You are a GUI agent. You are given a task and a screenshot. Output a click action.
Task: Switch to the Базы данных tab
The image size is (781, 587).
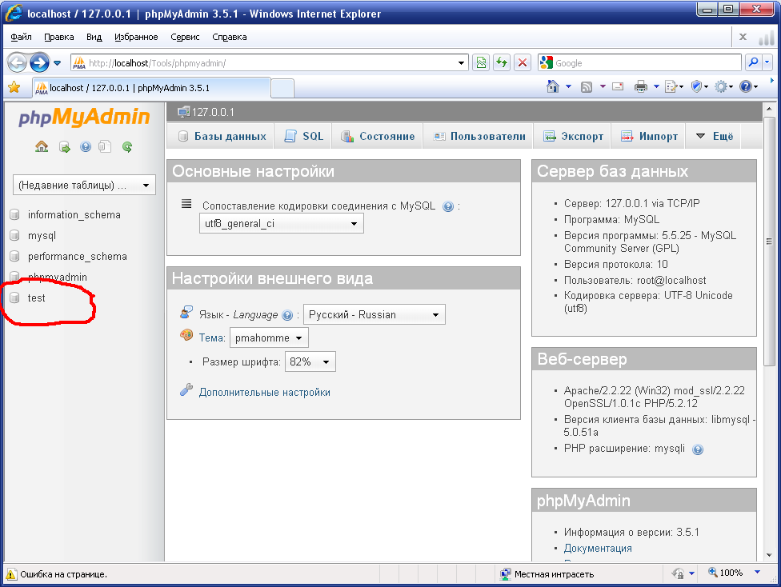pos(221,137)
